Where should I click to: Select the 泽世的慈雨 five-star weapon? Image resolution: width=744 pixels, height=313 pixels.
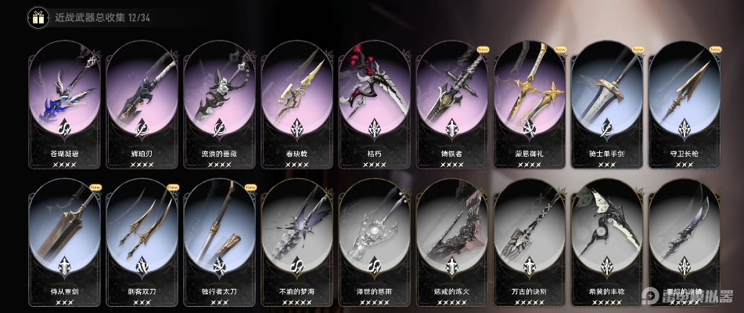(375, 243)
